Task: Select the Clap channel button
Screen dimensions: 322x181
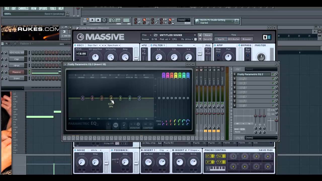Action: tap(17, 59)
